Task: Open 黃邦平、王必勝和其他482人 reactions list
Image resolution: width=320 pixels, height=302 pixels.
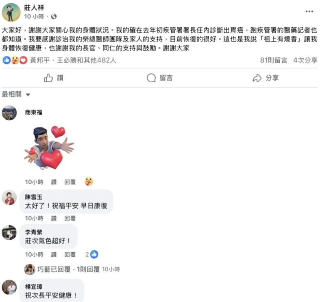Action: pos(73,60)
